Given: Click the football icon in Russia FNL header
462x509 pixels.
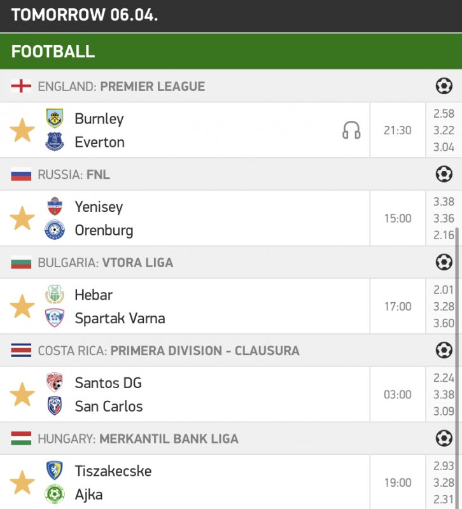Looking at the screenshot, I should [x=444, y=174].
